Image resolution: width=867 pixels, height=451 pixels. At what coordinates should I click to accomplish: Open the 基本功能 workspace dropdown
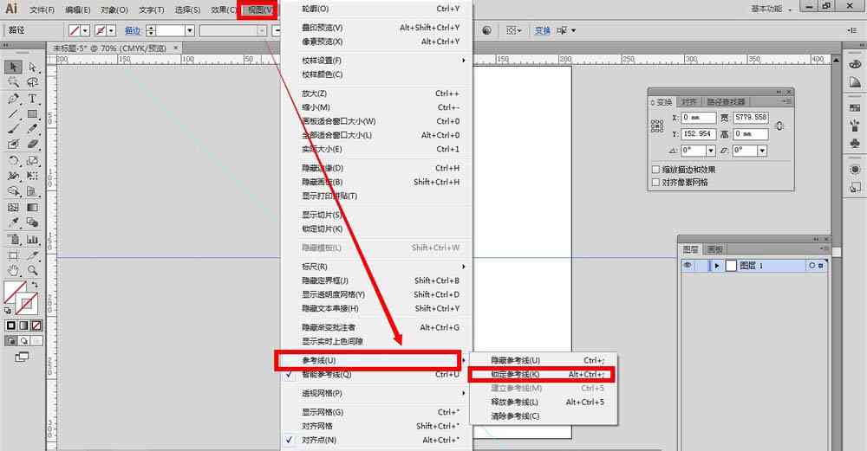pos(772,10)
